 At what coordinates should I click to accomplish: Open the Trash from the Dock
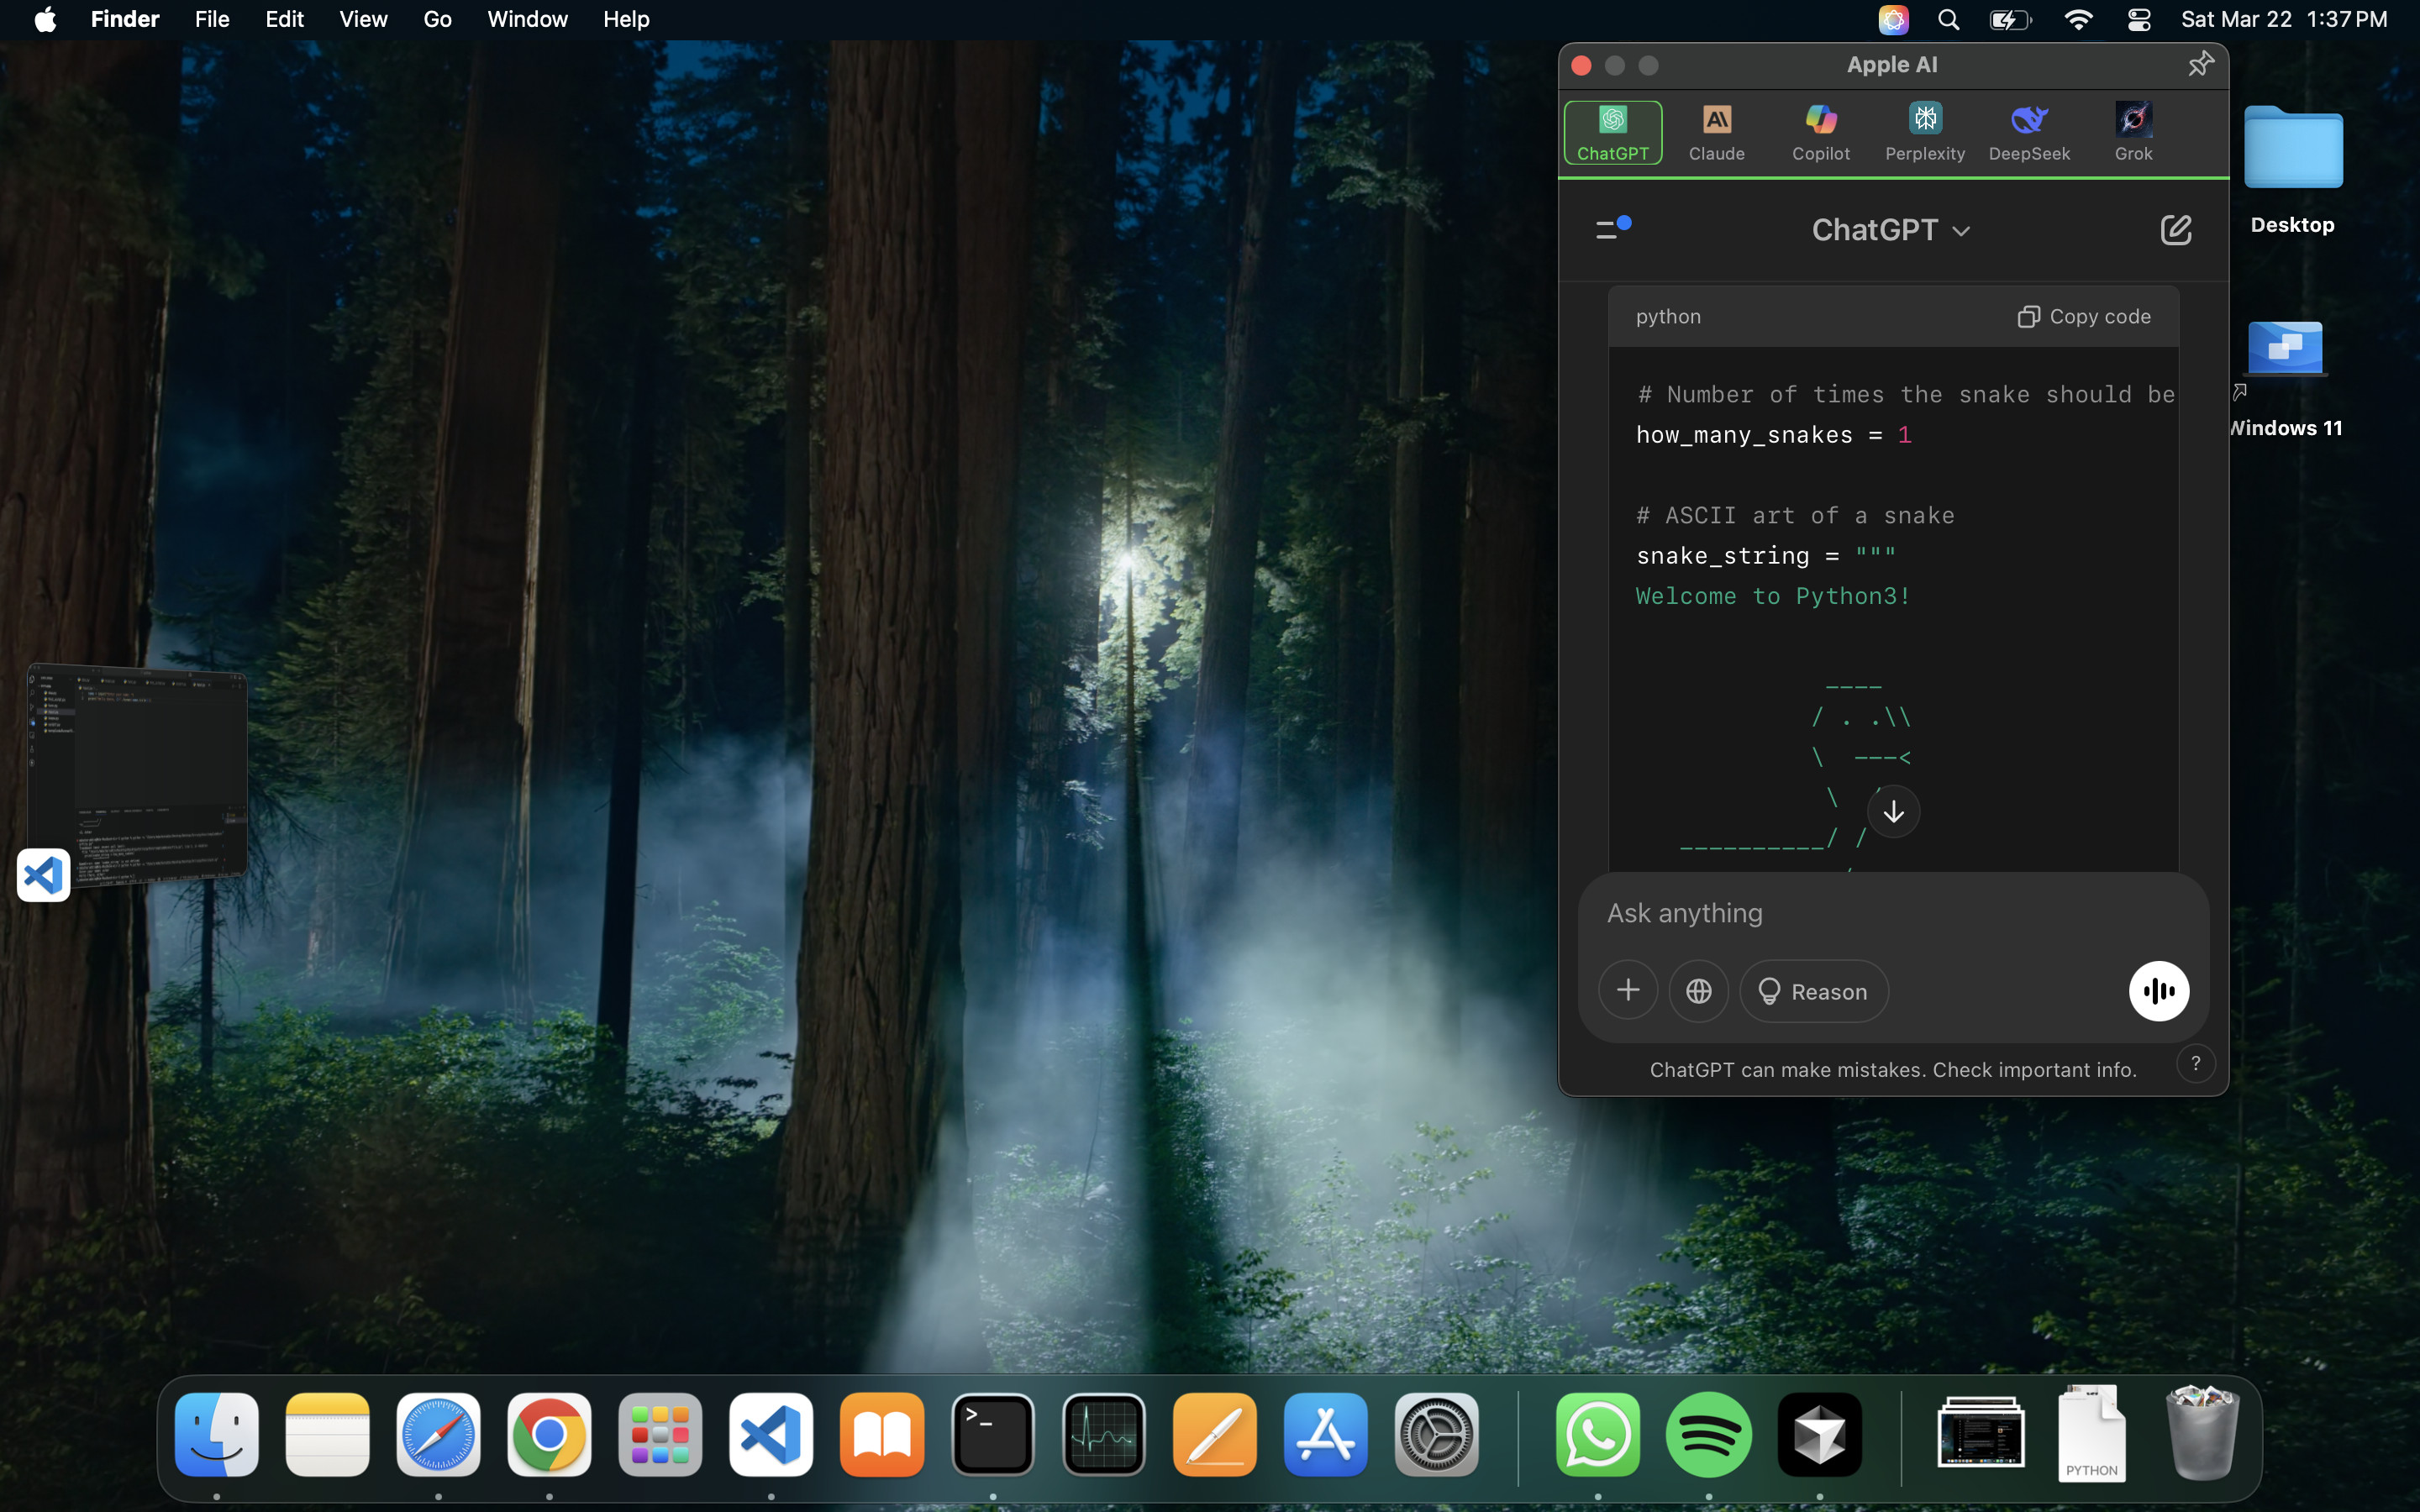point(2202,1434)
